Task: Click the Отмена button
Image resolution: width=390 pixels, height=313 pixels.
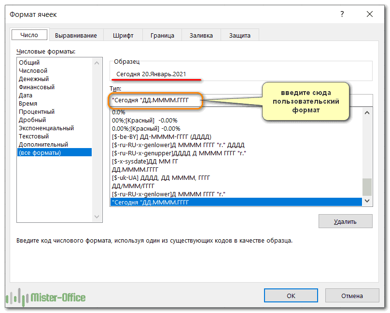Action: point(352,296)
